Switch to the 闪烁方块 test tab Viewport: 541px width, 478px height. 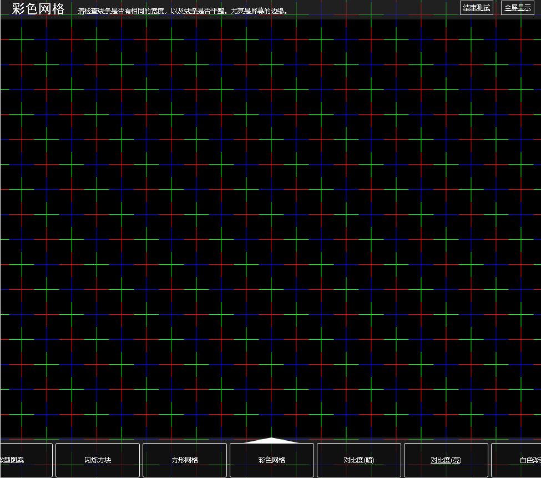pyautogui.click(x=98, y=460)
